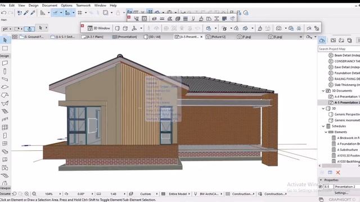Screen dimensions: 360x202
Task: Select the Arrow tool in the toolbox
Action: 5,40
